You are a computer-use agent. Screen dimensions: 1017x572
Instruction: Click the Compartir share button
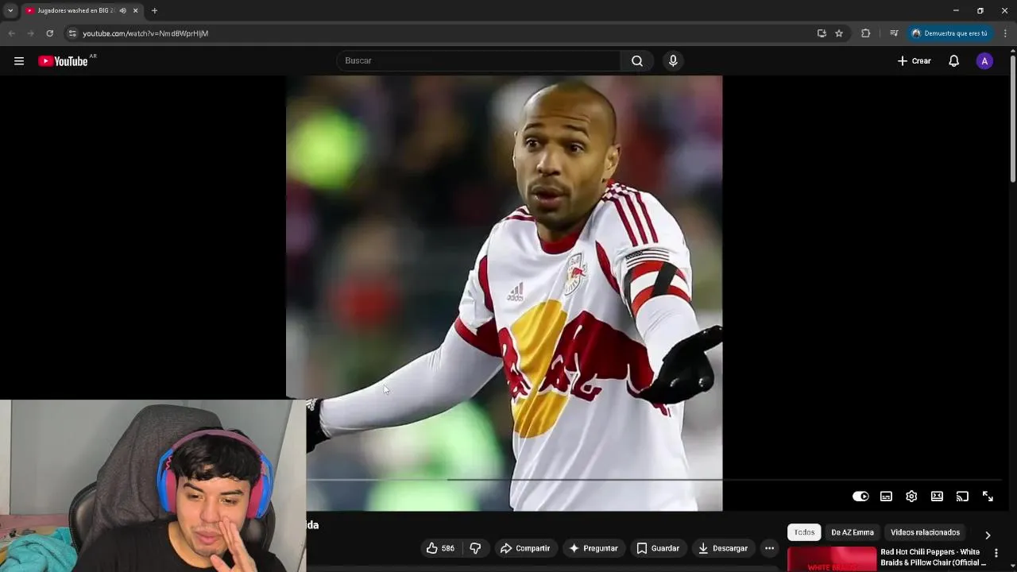point(525,548)
